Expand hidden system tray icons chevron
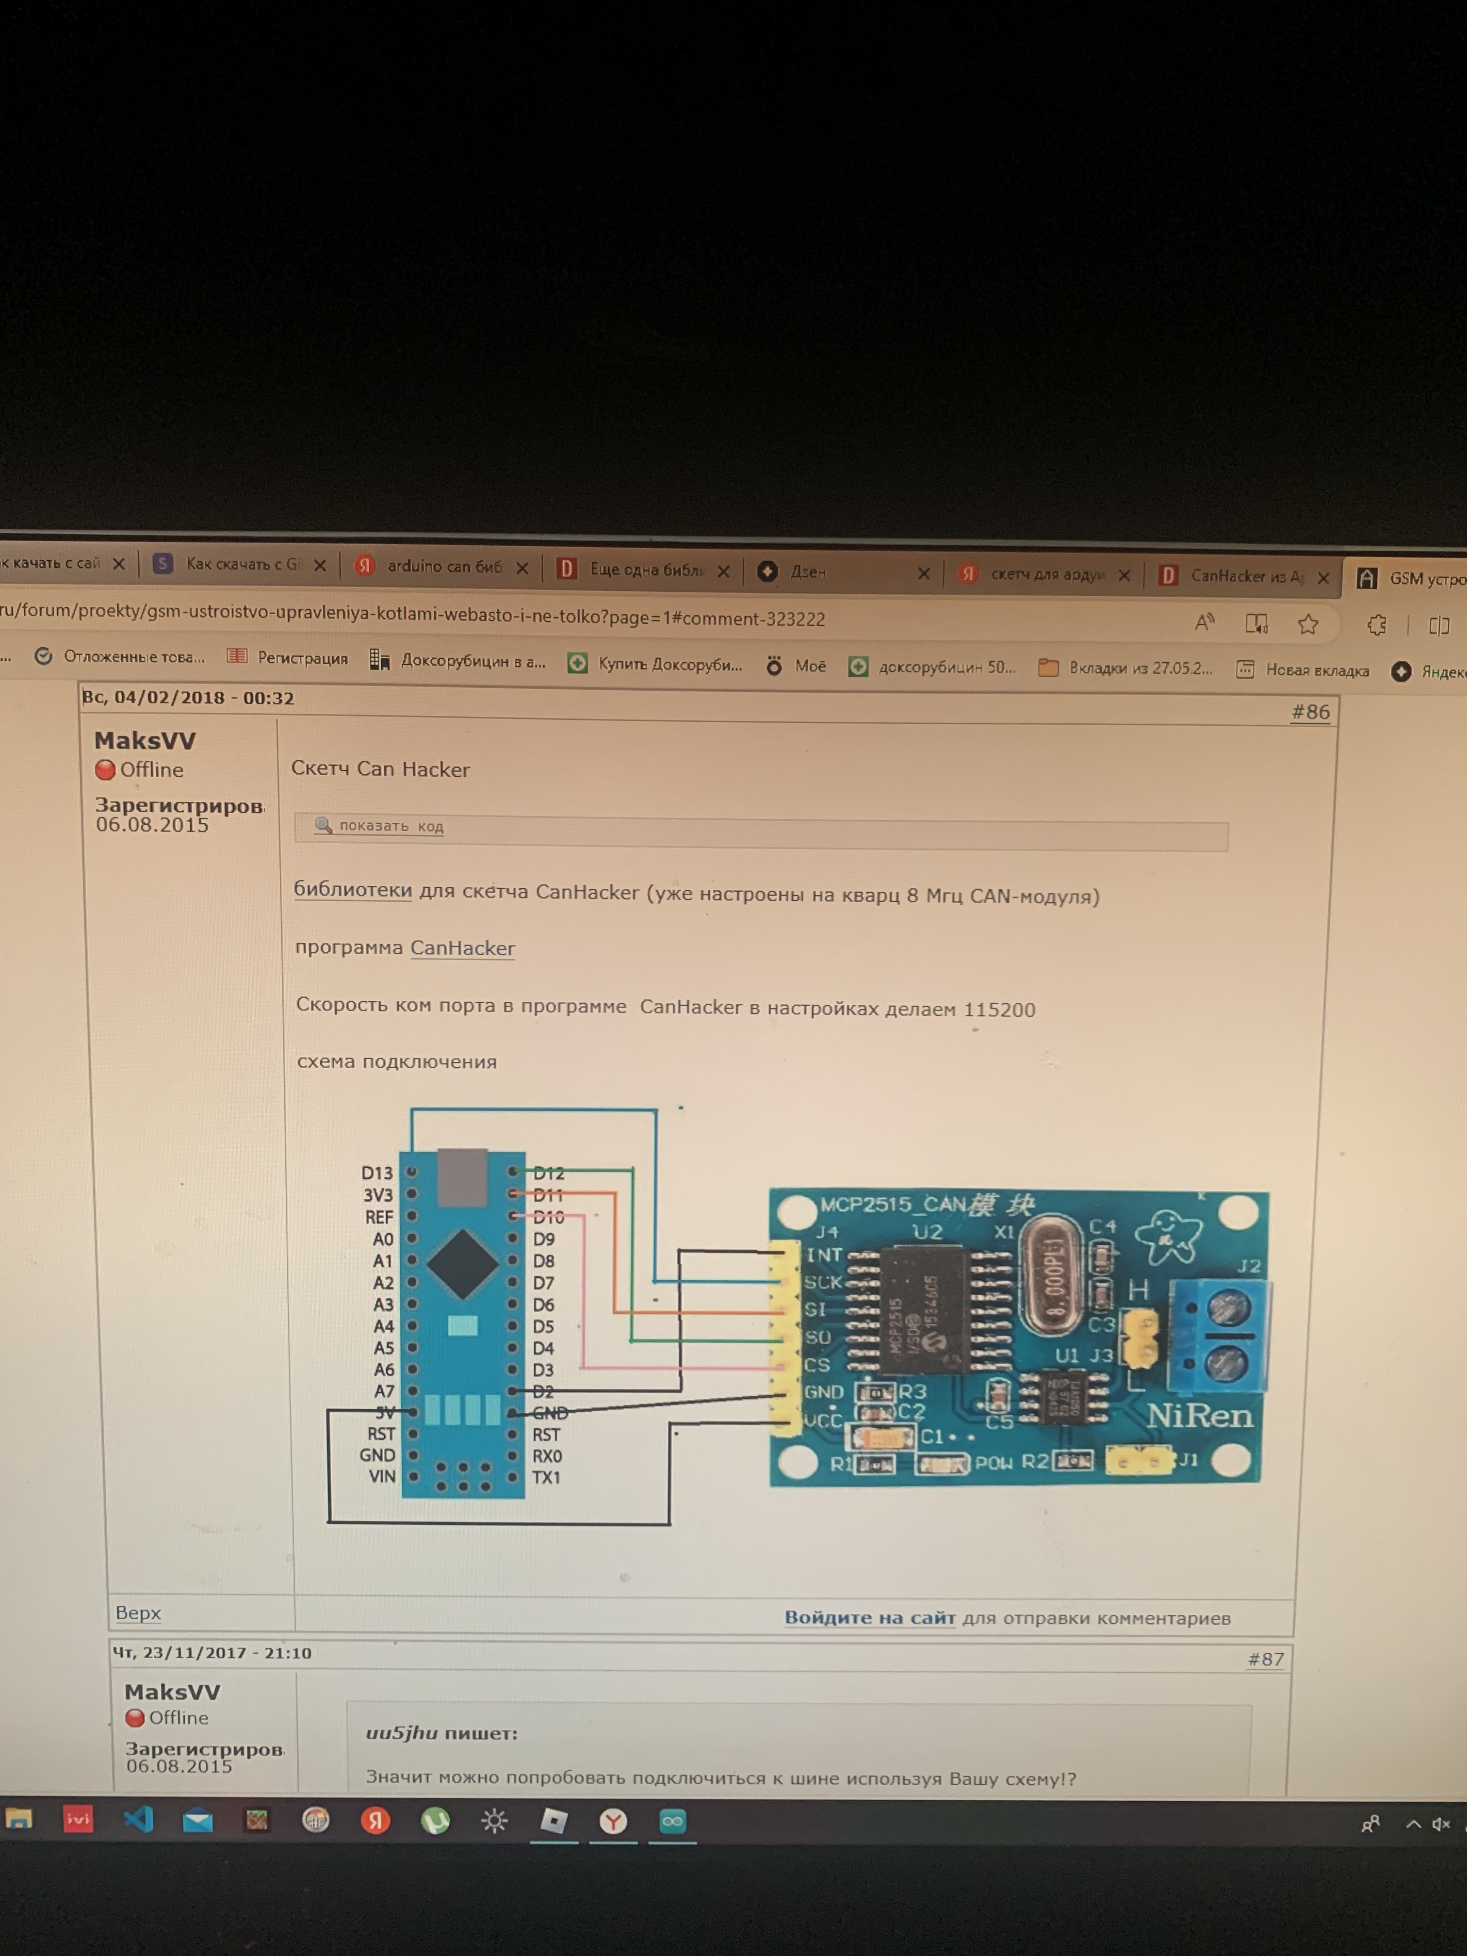1467x1956 pixels. tap(1412, 1824)
